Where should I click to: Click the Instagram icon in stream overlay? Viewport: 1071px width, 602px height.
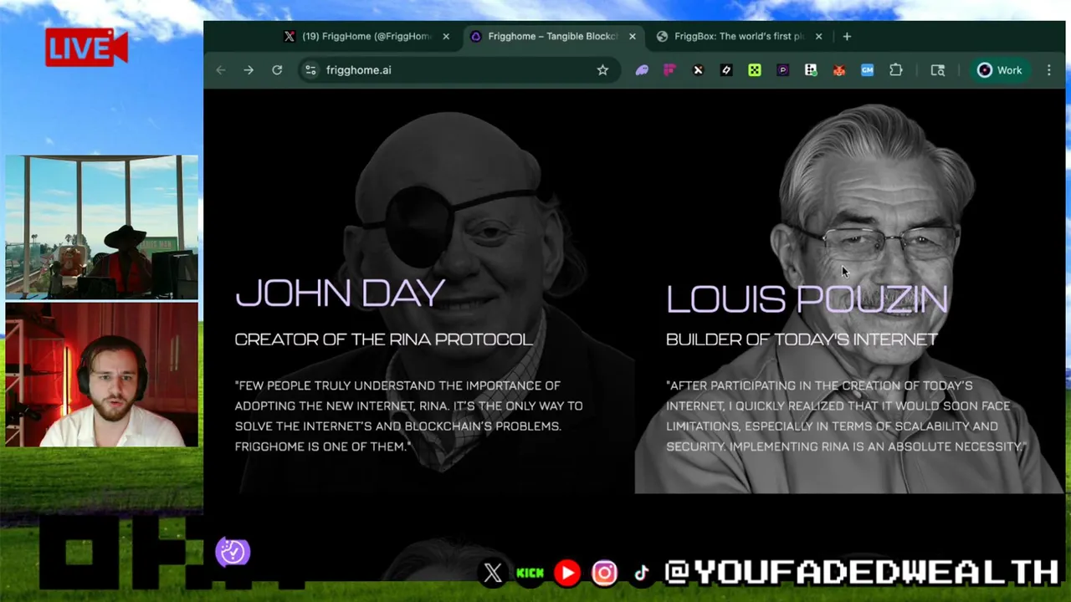pyautogui.click(x=604, y=573)
